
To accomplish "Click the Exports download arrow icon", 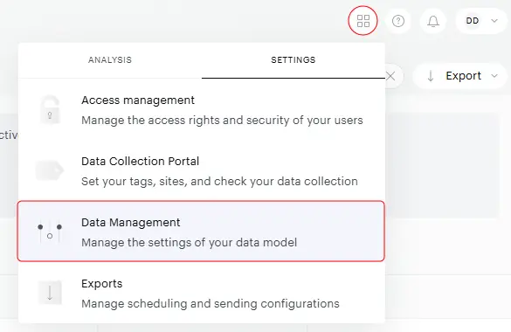I will 50,293.
